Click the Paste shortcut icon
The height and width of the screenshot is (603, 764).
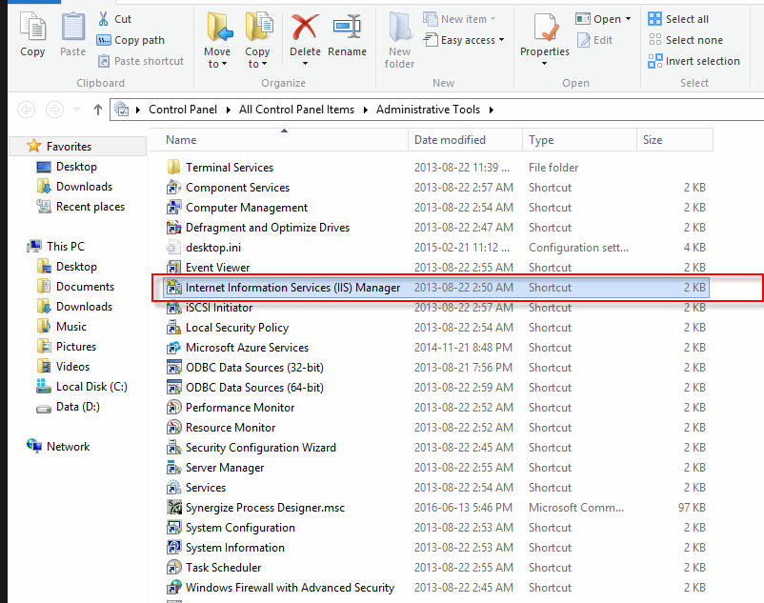tap(103, 61)
